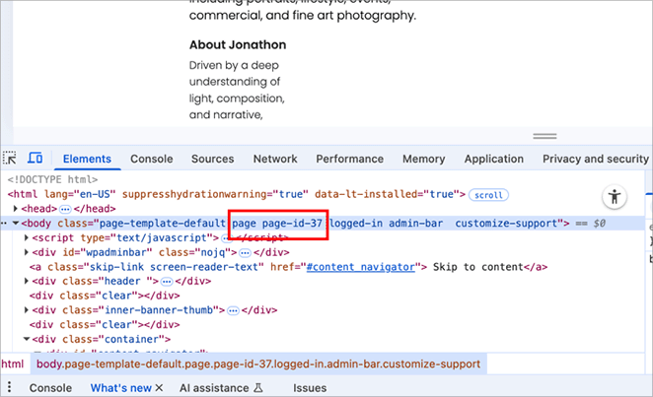Click the accessibility person icon
This screenshot has width=653, height=397.
pos(616,196)
